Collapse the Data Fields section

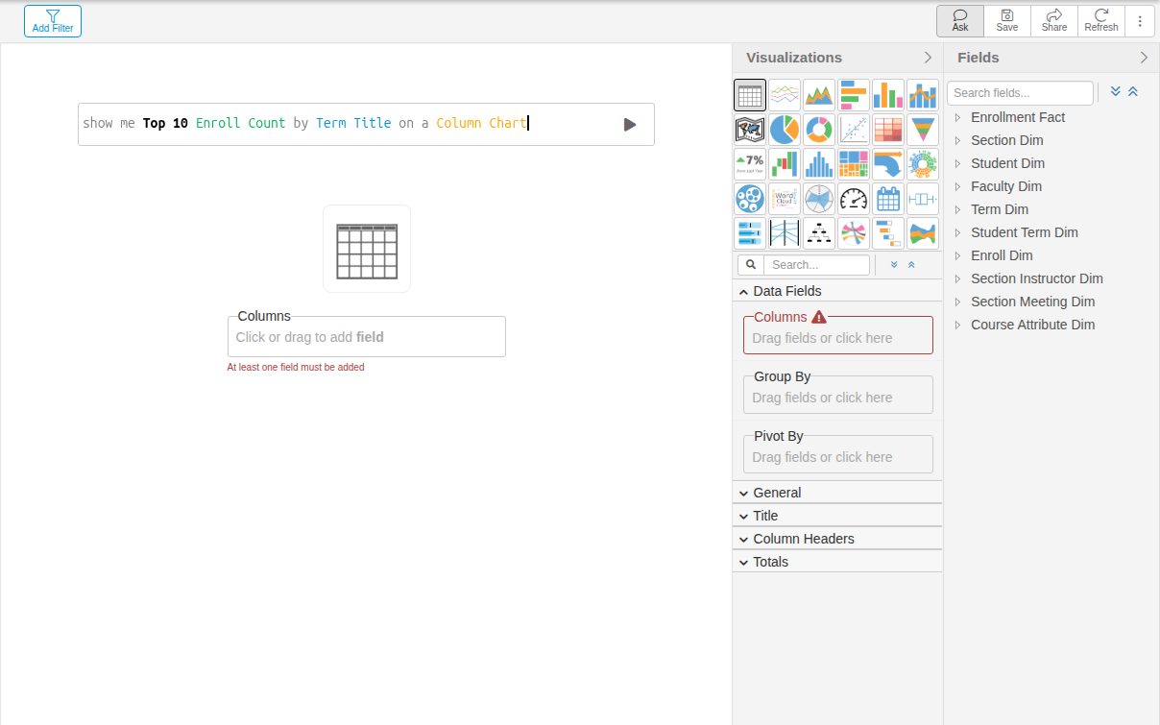coord(837,291)
